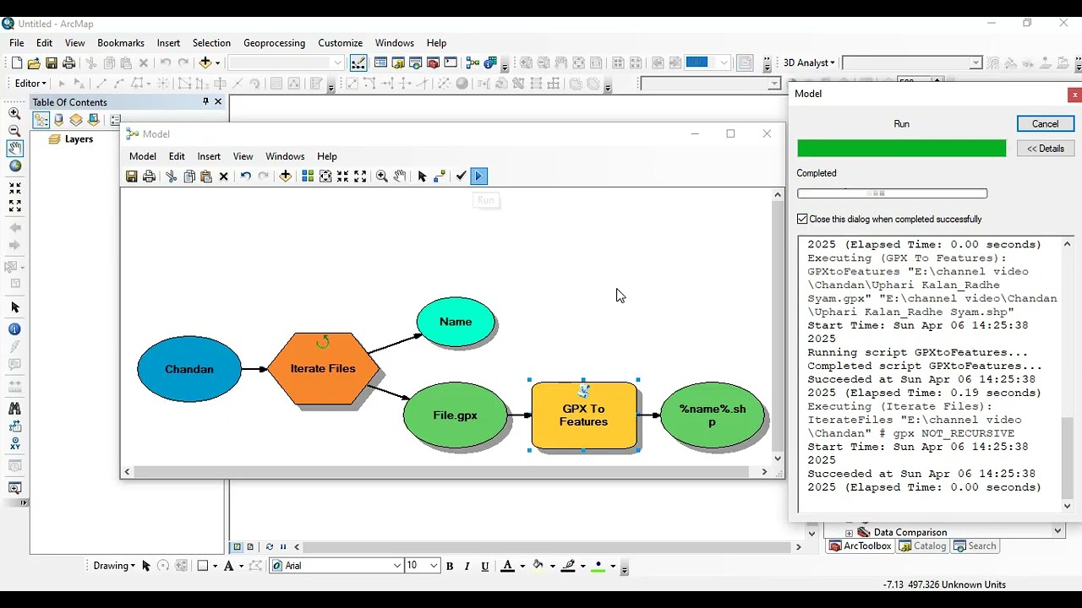Select the Chandan input oval
Image resolution: width=1082 pixels, height=608 pixels.
(189, 369)
